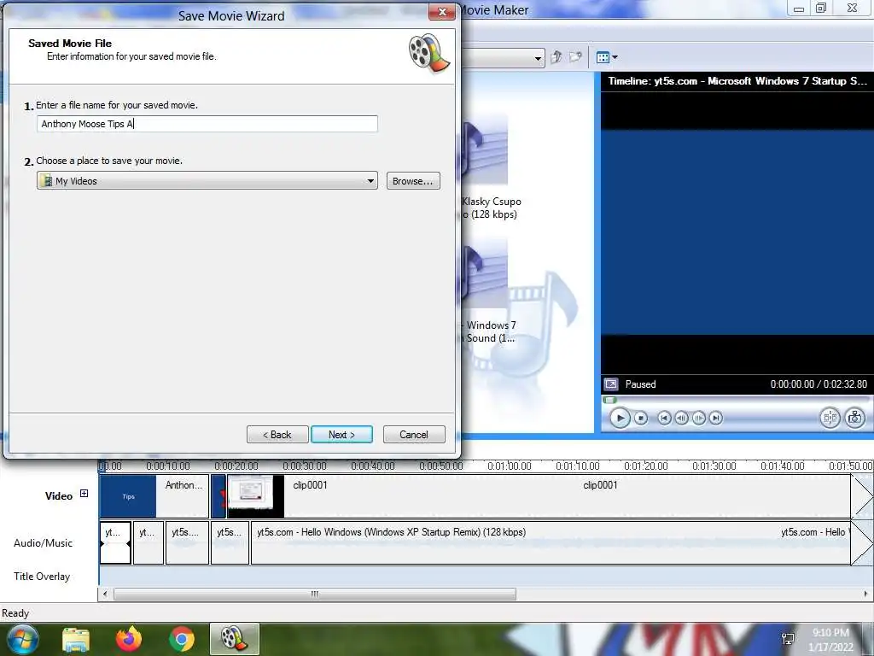This screenshot has height=656, width=874.
Task: Click the timeline scrollbar left arrow
Action: (x=105, y=594)
